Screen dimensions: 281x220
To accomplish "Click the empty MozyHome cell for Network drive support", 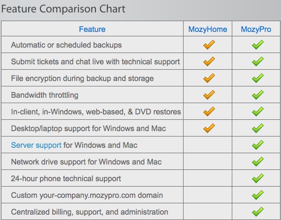I will pos(208,162).
